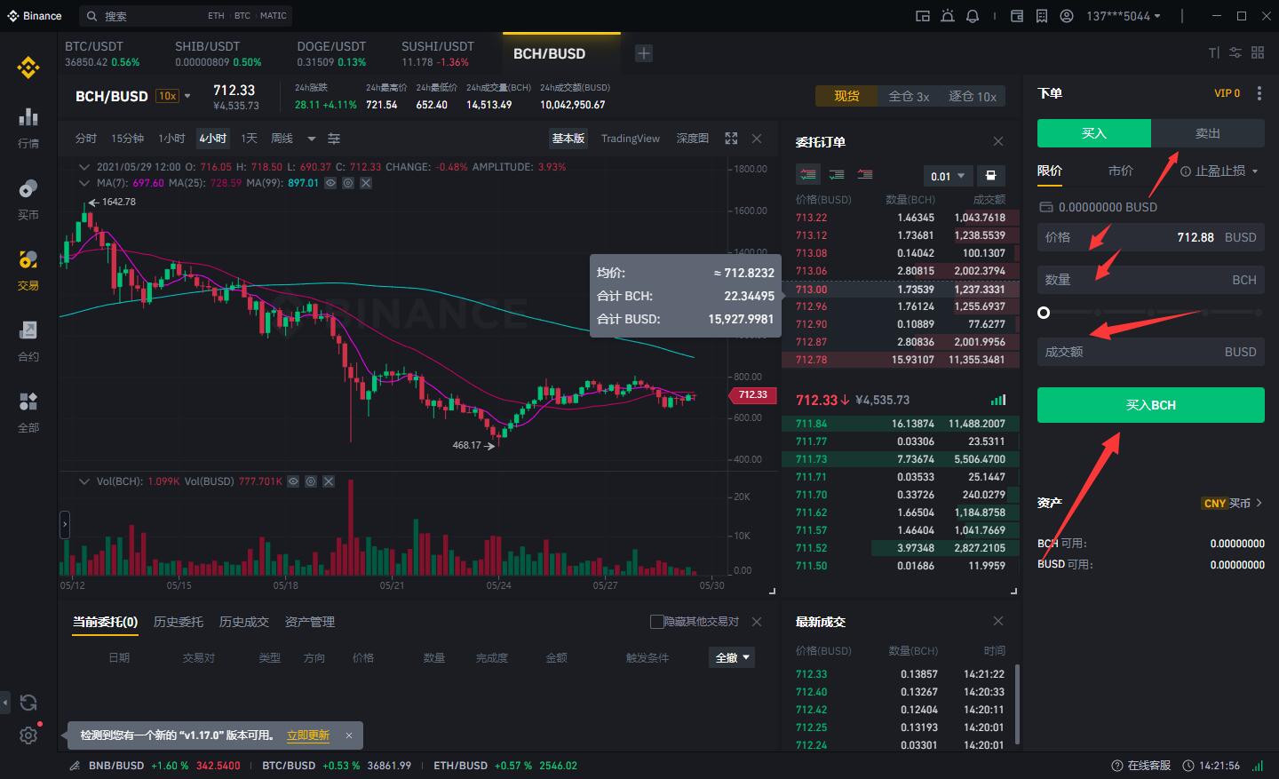The width and height of the screenshot is (1279, 779).
Task: Switch to TradingView chart tab
Action: click(x=631, y=139)
